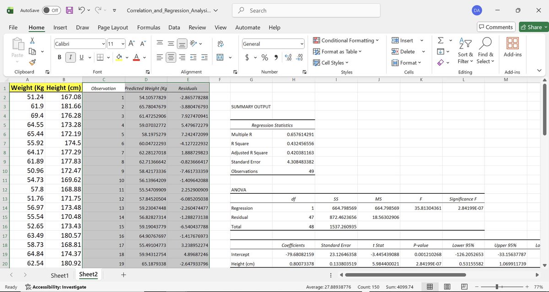This screenshot has width=549, height=292.
Task: Open the Comments panel
Action: pyautogui.click(x=496, y=27)
